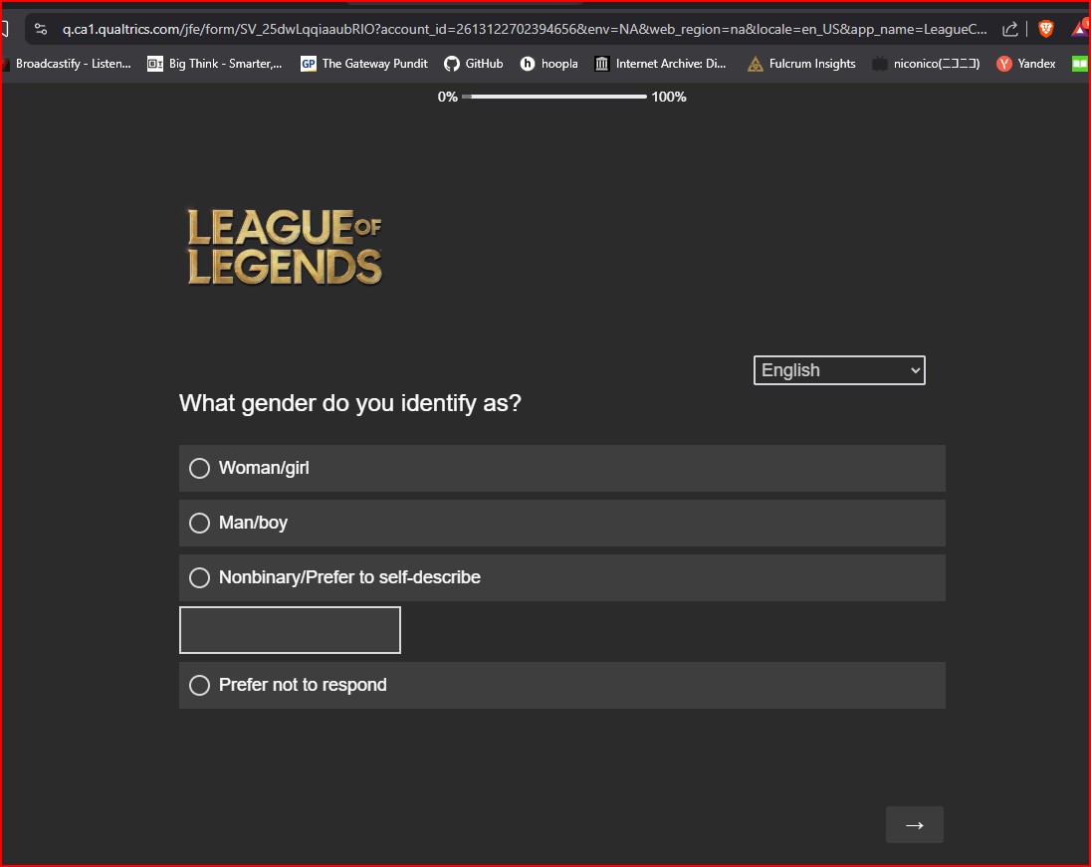Screen dimensions: 1091x867
Task: Open the hoopla bookmark
Action: [x=548, y=64]
